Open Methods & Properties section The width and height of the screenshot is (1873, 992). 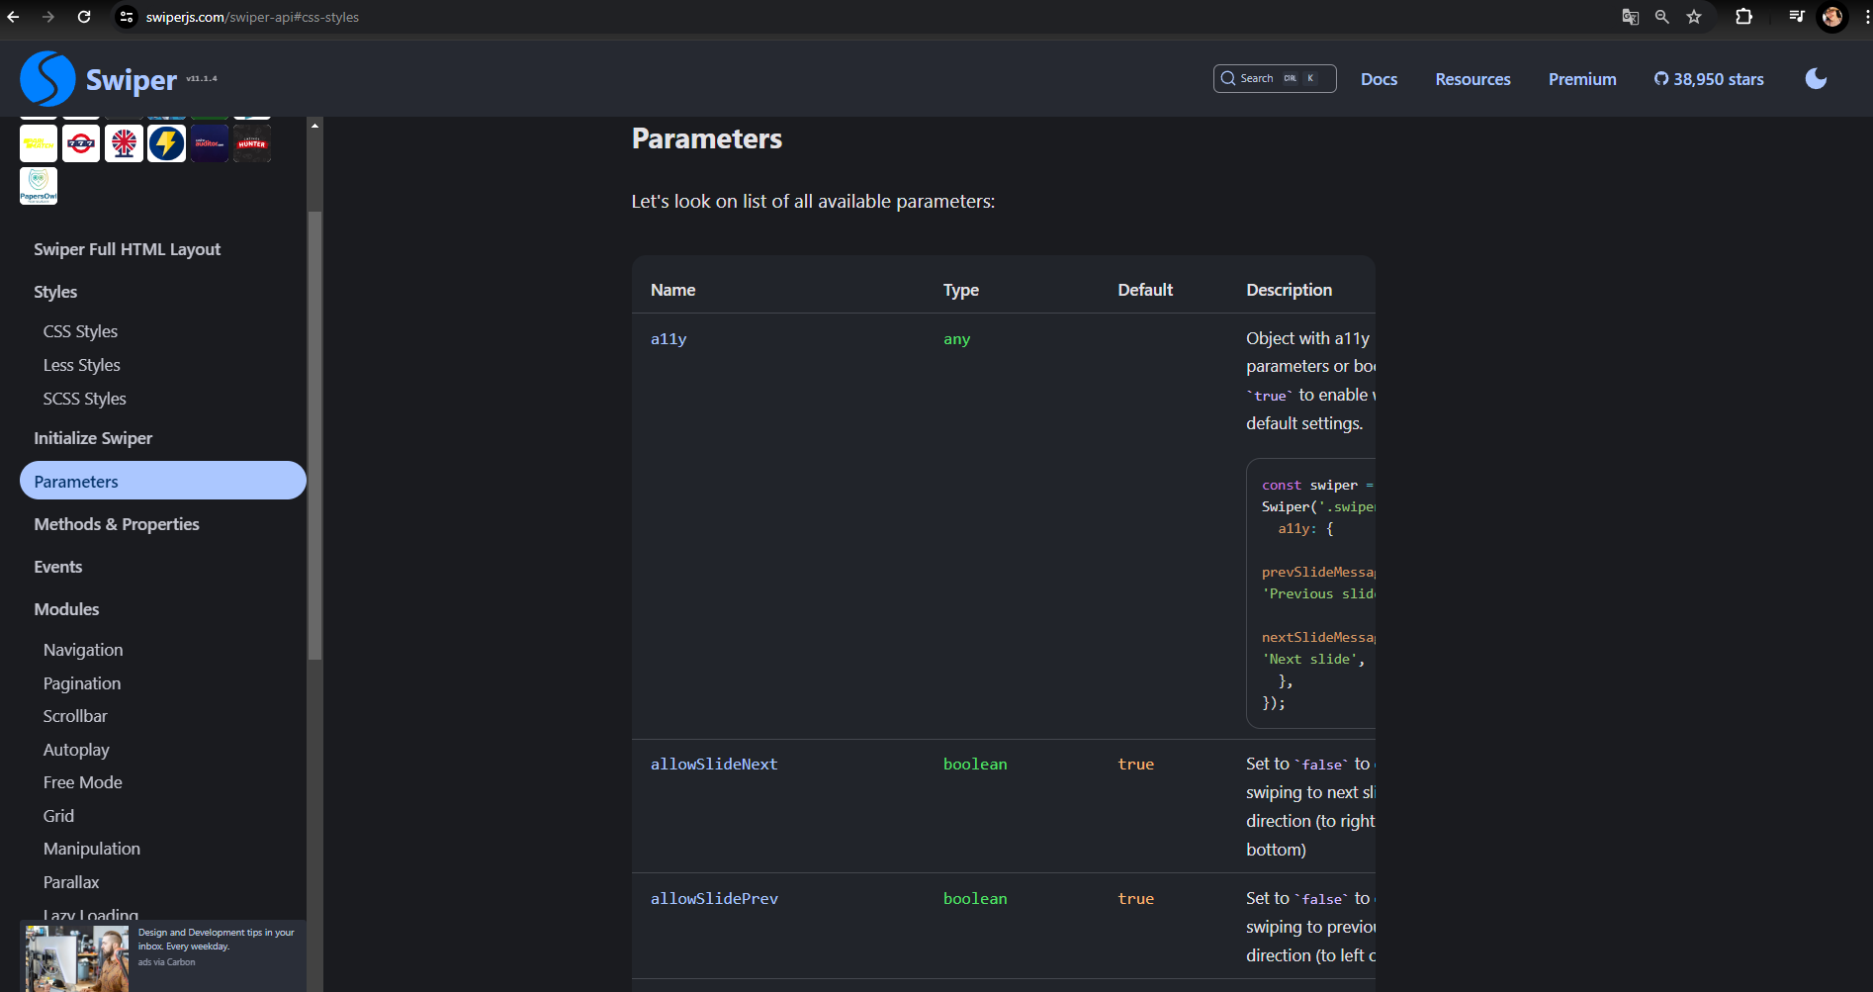click(117, 524)
